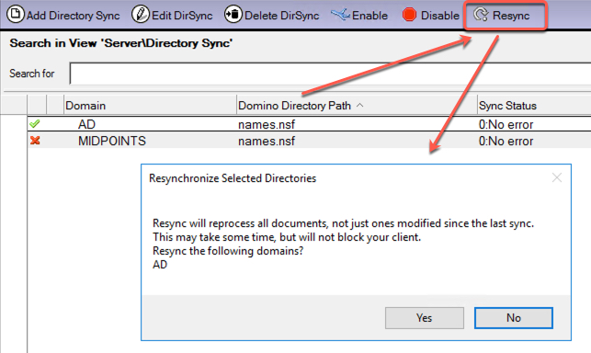Select the AD domain row
The height and width of the screenshot is (353, 591).
309,124
